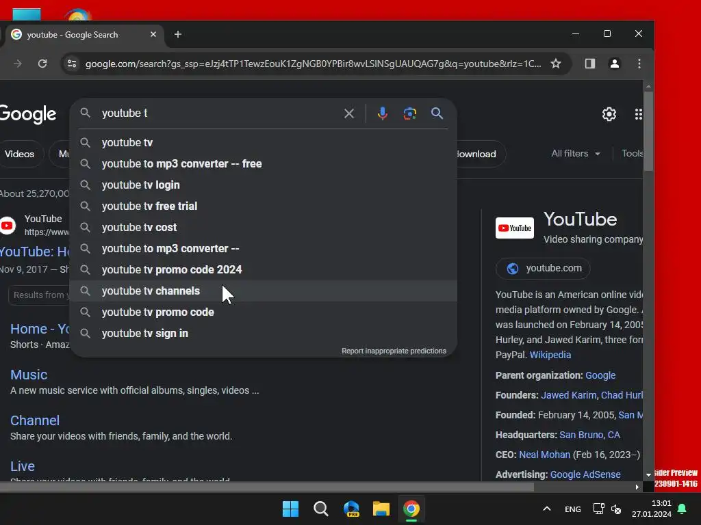The width and height of the screenshot is (701, 525).
Task: Open Chrome three-dot menu
Action: point(639,64)
